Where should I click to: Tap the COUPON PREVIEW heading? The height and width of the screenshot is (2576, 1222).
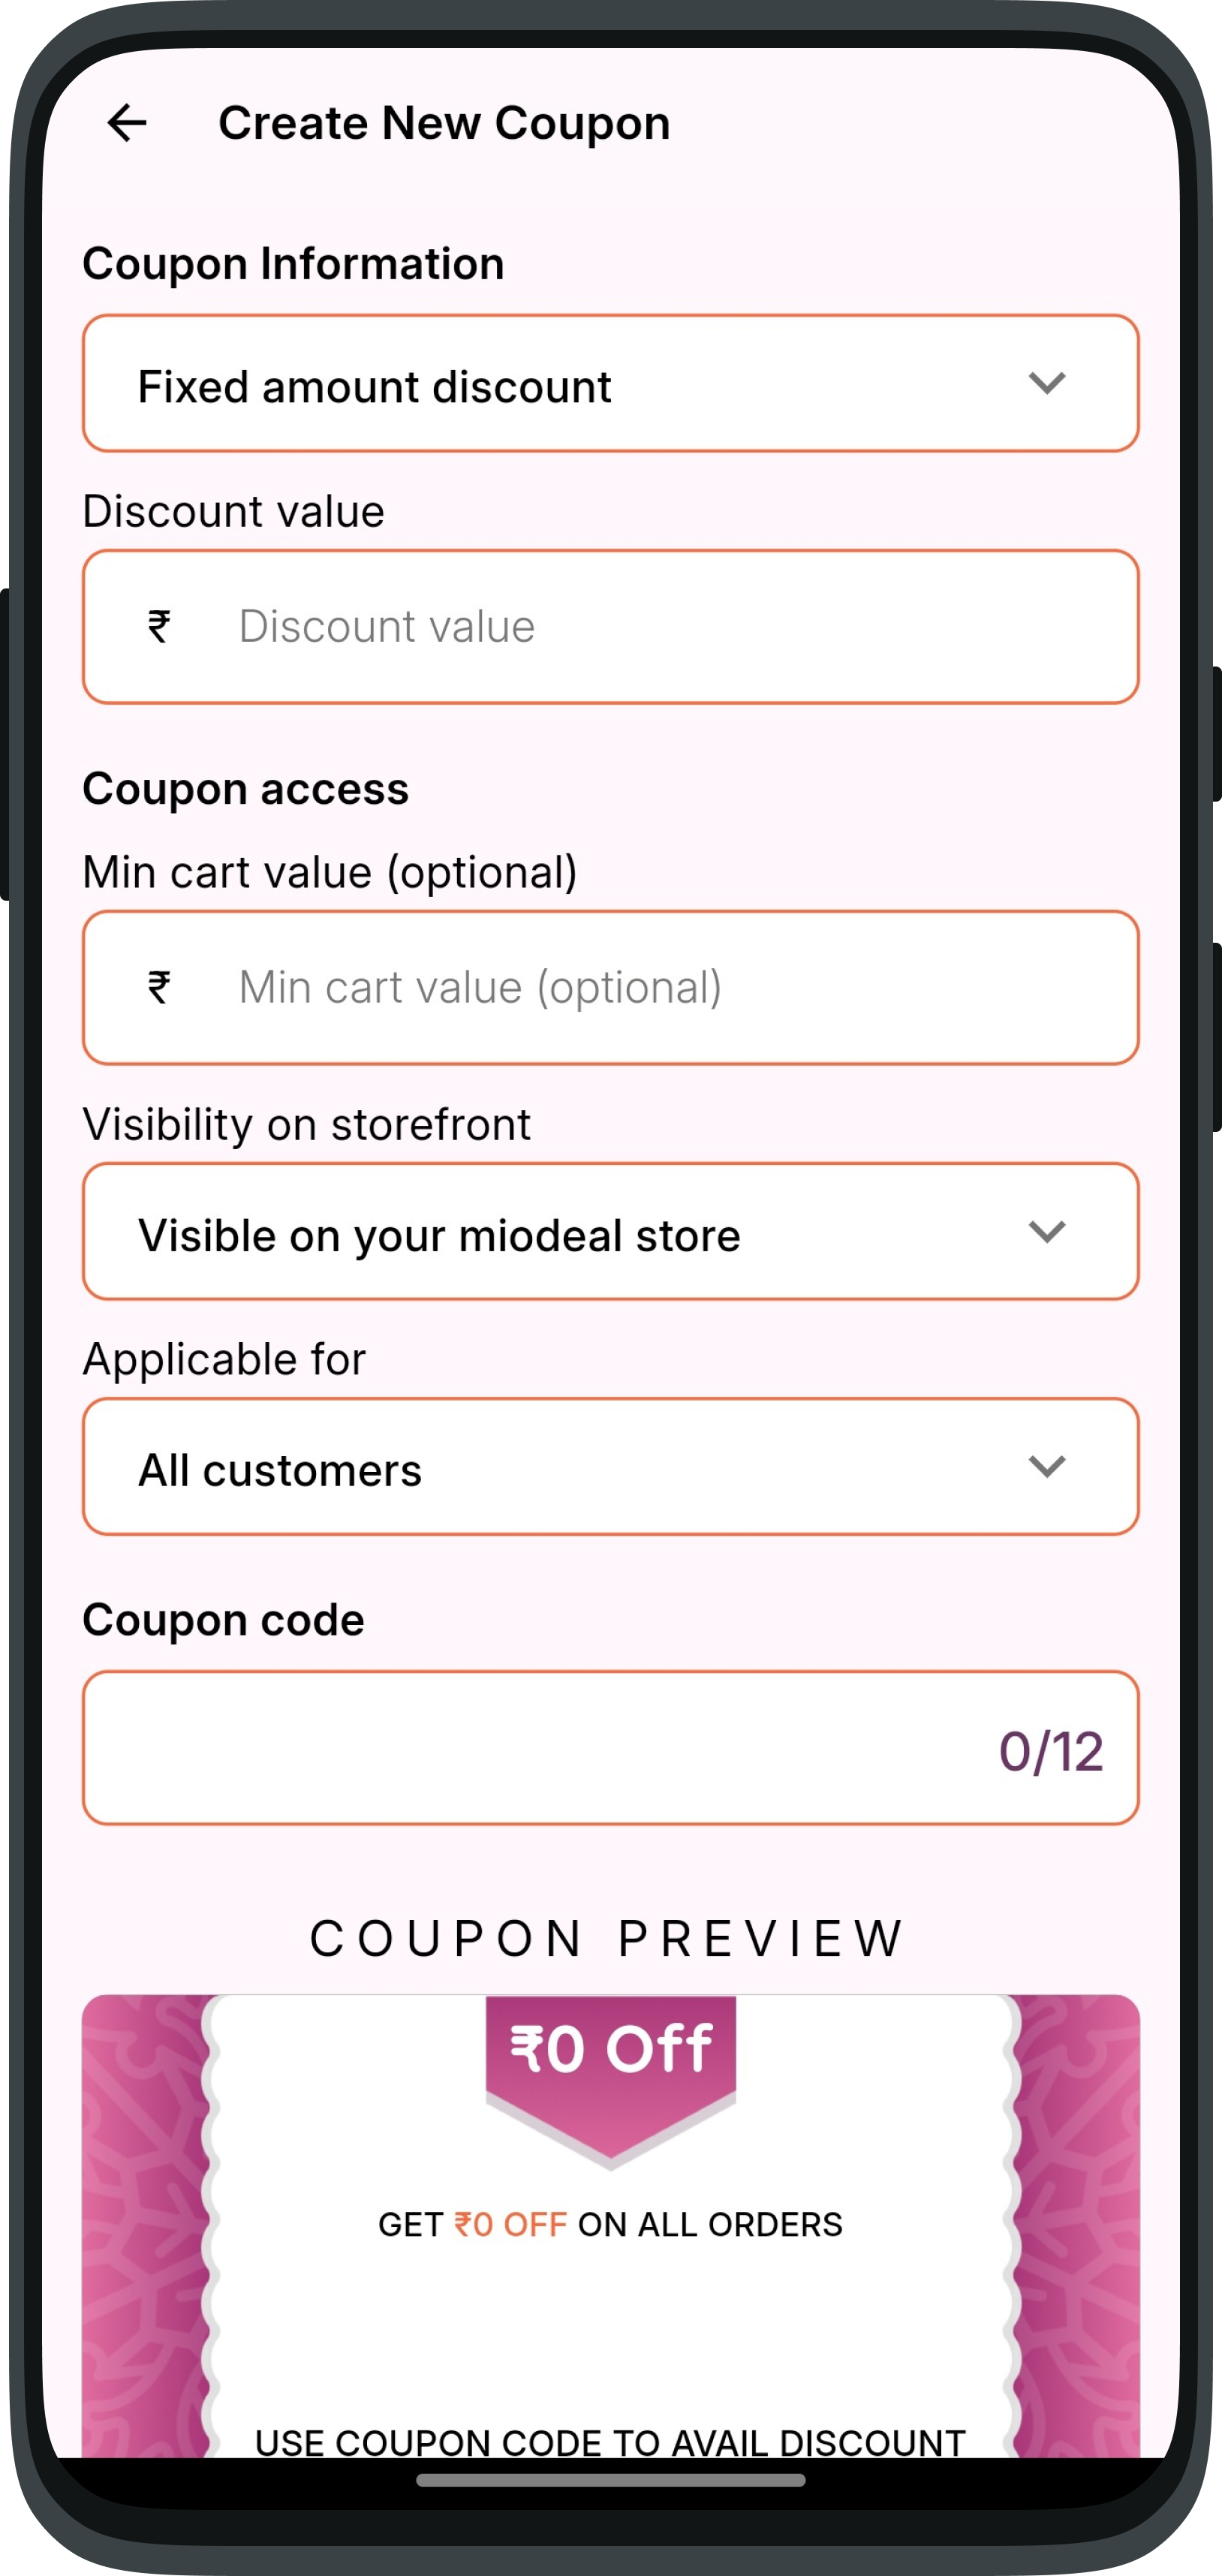point(607,1939)
